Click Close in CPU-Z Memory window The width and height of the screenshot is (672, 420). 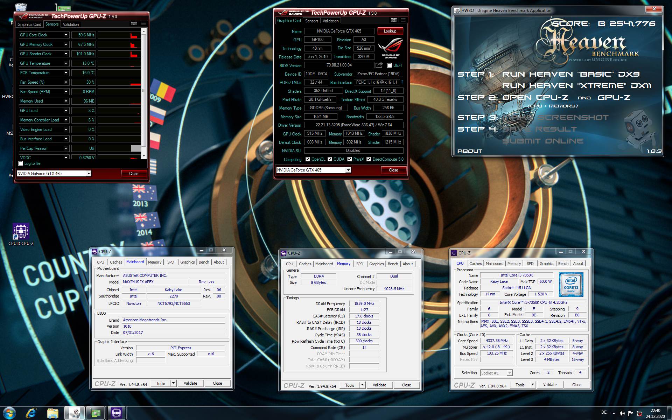click(x=406, y=385)
